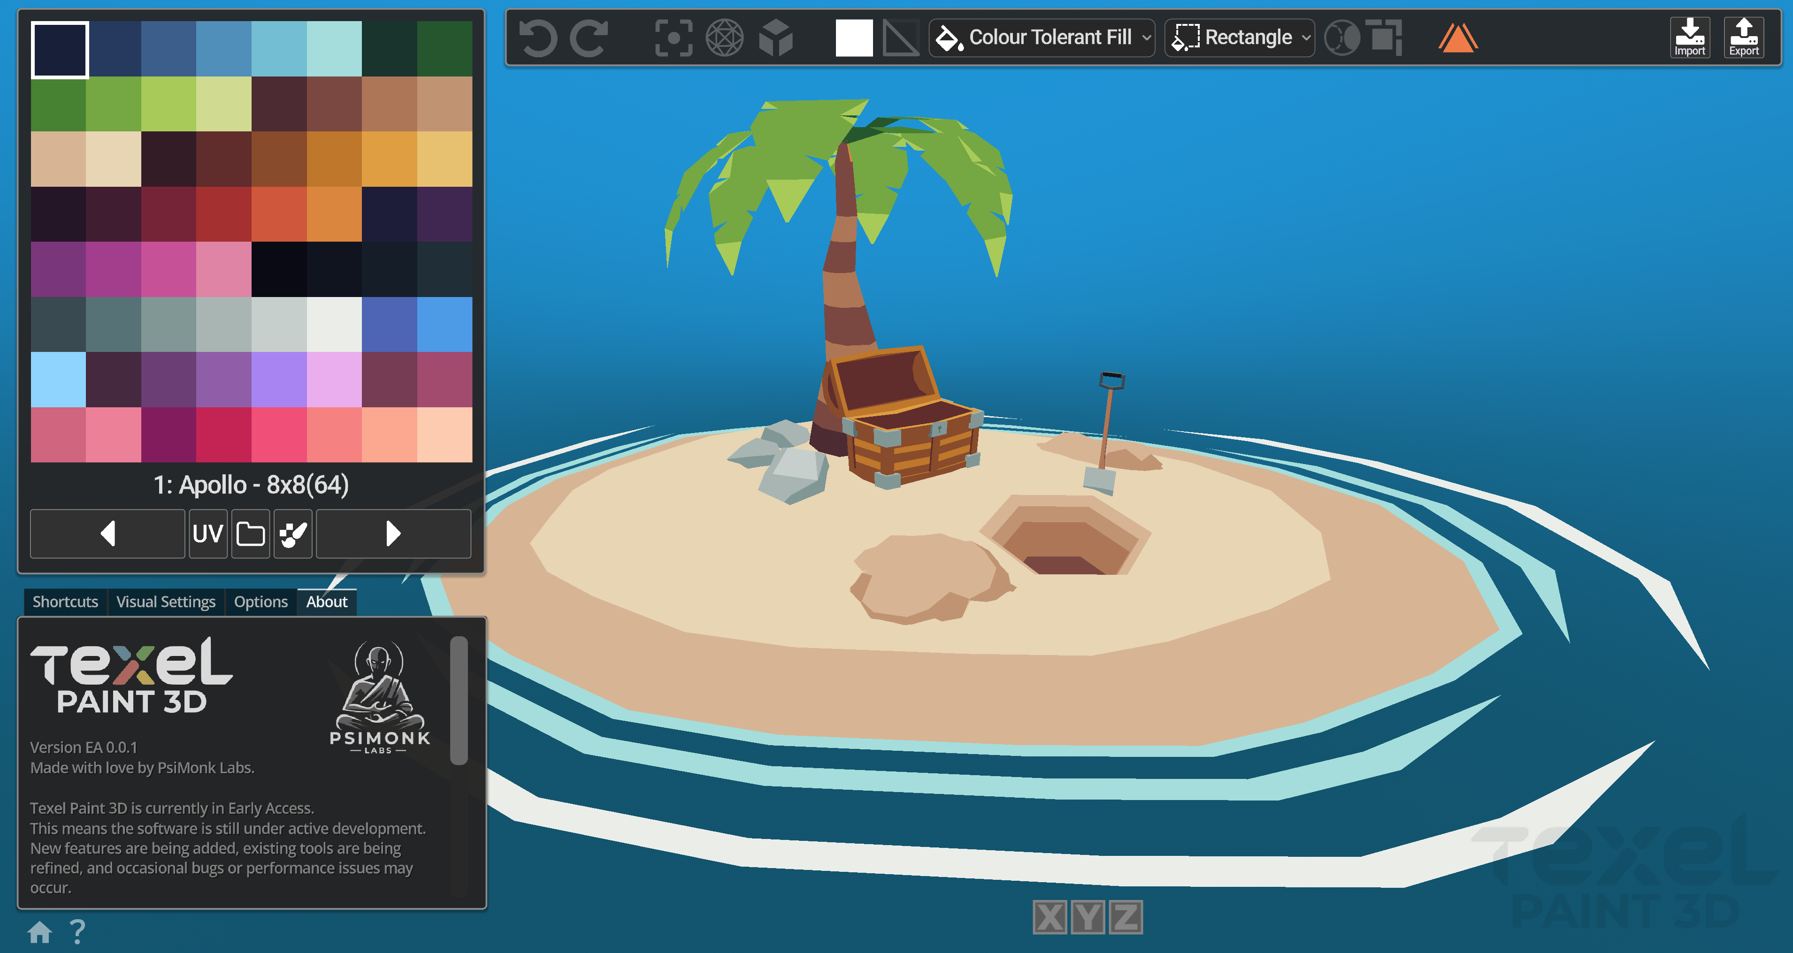The height and width of the screenshot is (953, 1793).
Task: Toggle the UV view button
Action: click(x=207, y=534)
